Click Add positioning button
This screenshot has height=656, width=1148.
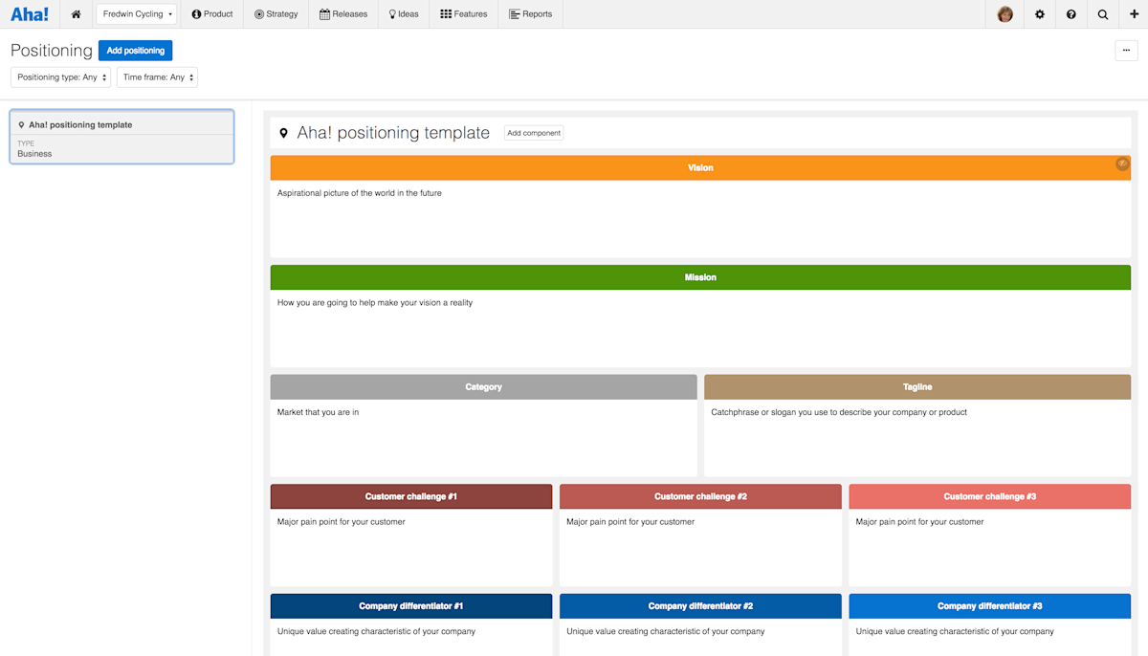point(135,51)
